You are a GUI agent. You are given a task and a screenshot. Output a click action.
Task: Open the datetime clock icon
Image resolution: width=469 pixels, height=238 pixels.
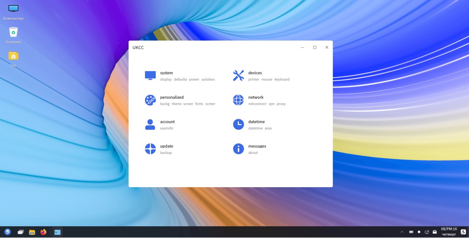[238, 125]
